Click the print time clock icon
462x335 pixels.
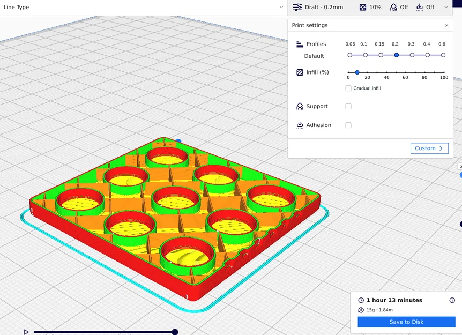(361, 300)
